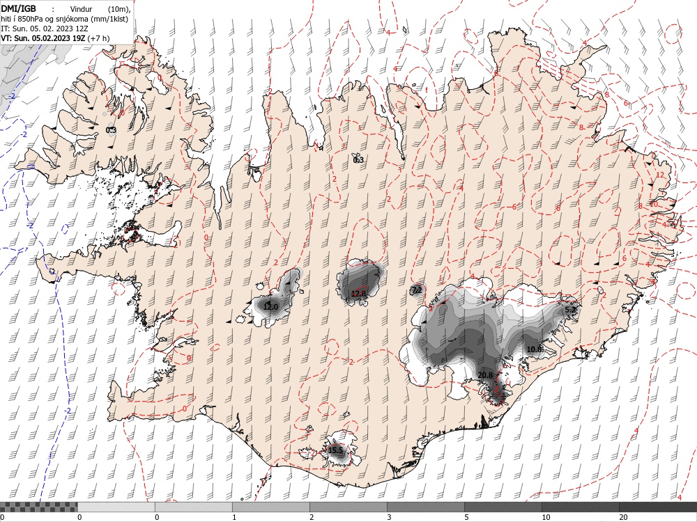697x522 pixels.
Task: Click the legend swatch between 5 and 10
Action: tap(503, 507)
